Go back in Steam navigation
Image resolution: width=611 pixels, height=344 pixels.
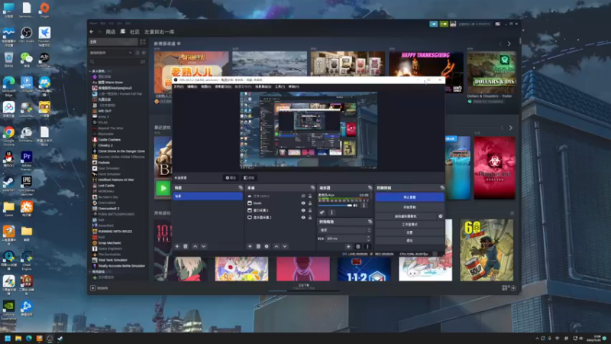coord(92,31)
